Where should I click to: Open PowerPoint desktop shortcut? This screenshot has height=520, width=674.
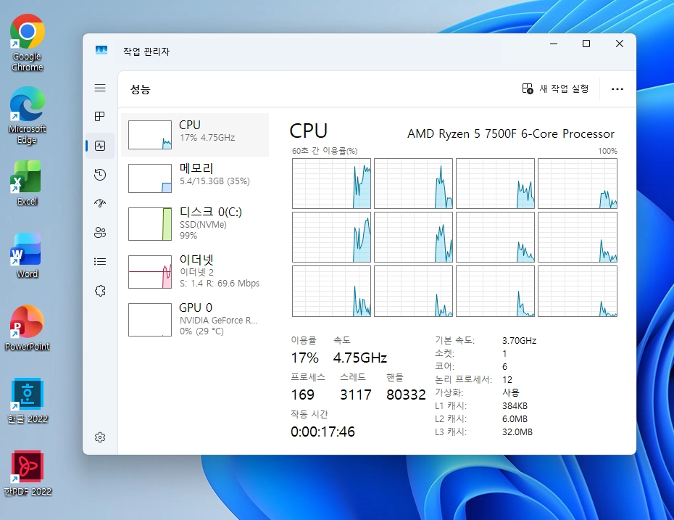pos(27,328)
